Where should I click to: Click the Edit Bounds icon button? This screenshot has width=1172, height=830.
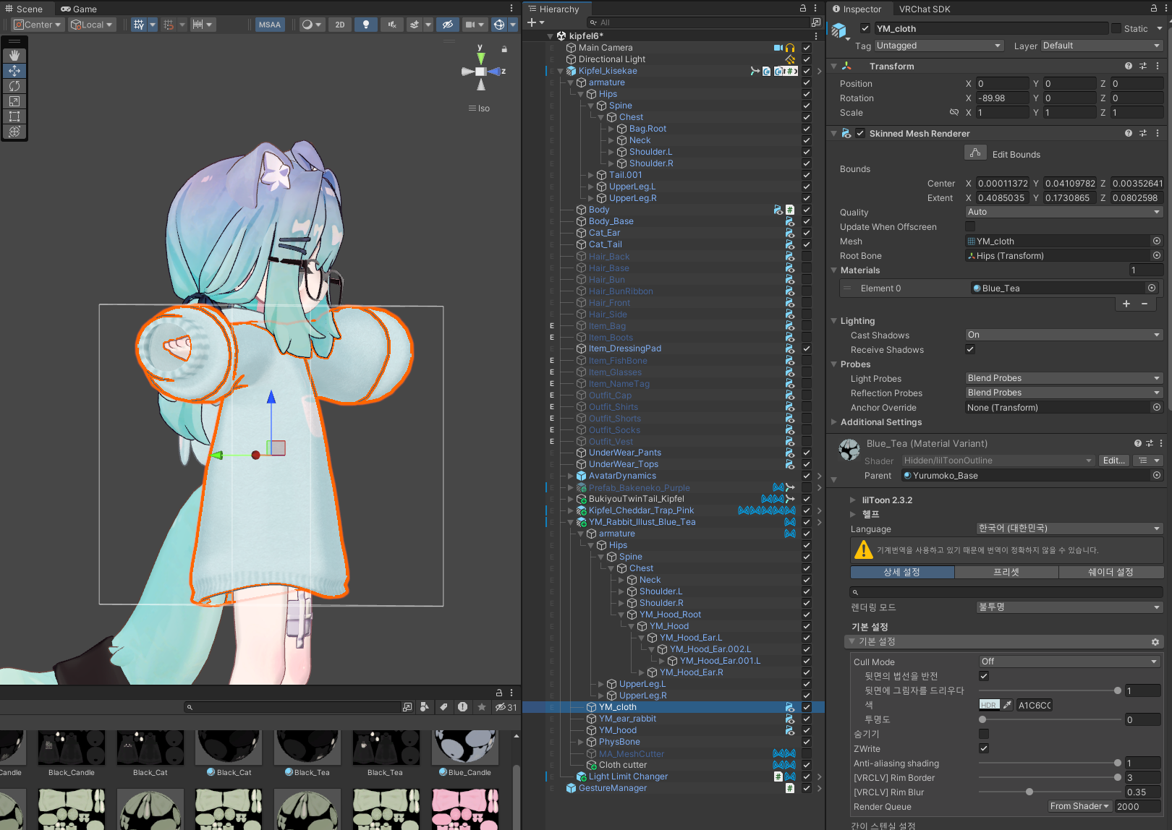tap(975, 153)
